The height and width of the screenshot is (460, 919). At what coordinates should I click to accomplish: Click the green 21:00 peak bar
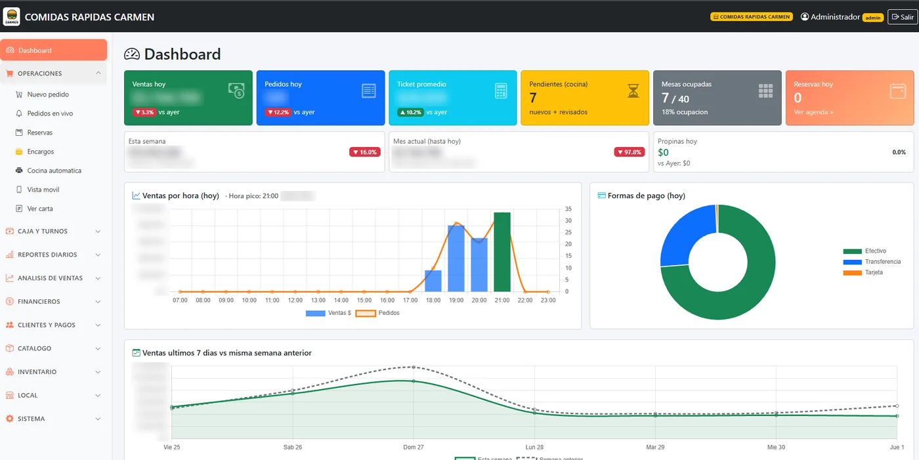click(502, 252)
